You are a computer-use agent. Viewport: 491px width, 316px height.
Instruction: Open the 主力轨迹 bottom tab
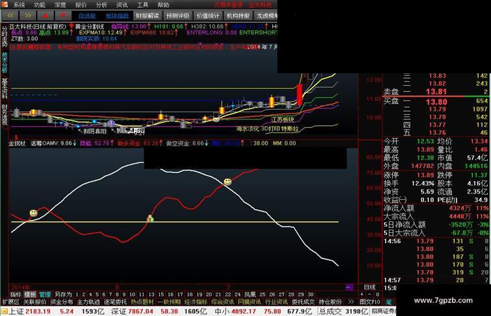(88, 302)
